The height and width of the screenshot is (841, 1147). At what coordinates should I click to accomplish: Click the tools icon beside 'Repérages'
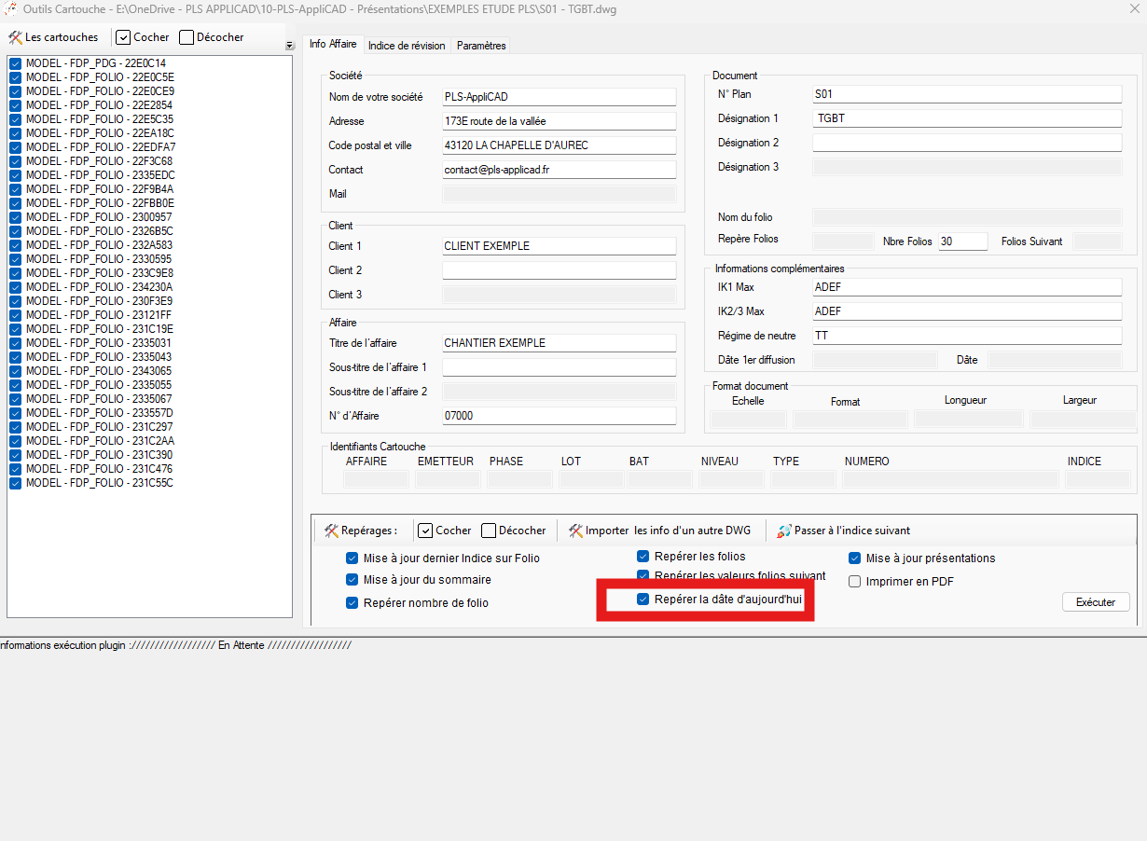pyautogui.click(x=331, y=531)
